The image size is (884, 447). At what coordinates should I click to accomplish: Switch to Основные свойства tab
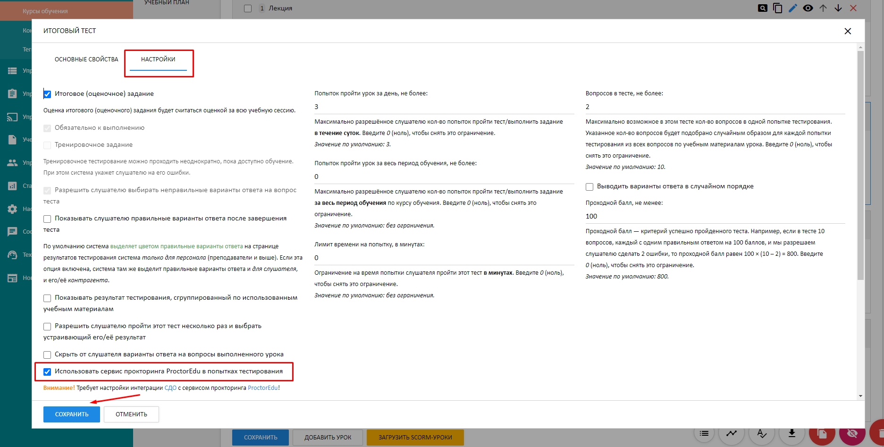[86, 59]
